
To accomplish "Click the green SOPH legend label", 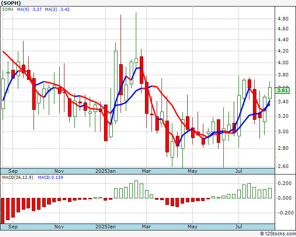I will [x=7, y=10].
